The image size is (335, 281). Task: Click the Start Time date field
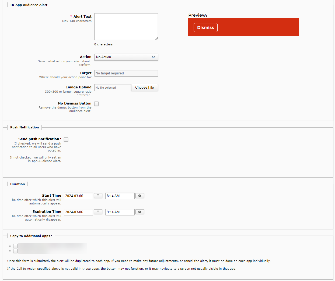[78, 196]
